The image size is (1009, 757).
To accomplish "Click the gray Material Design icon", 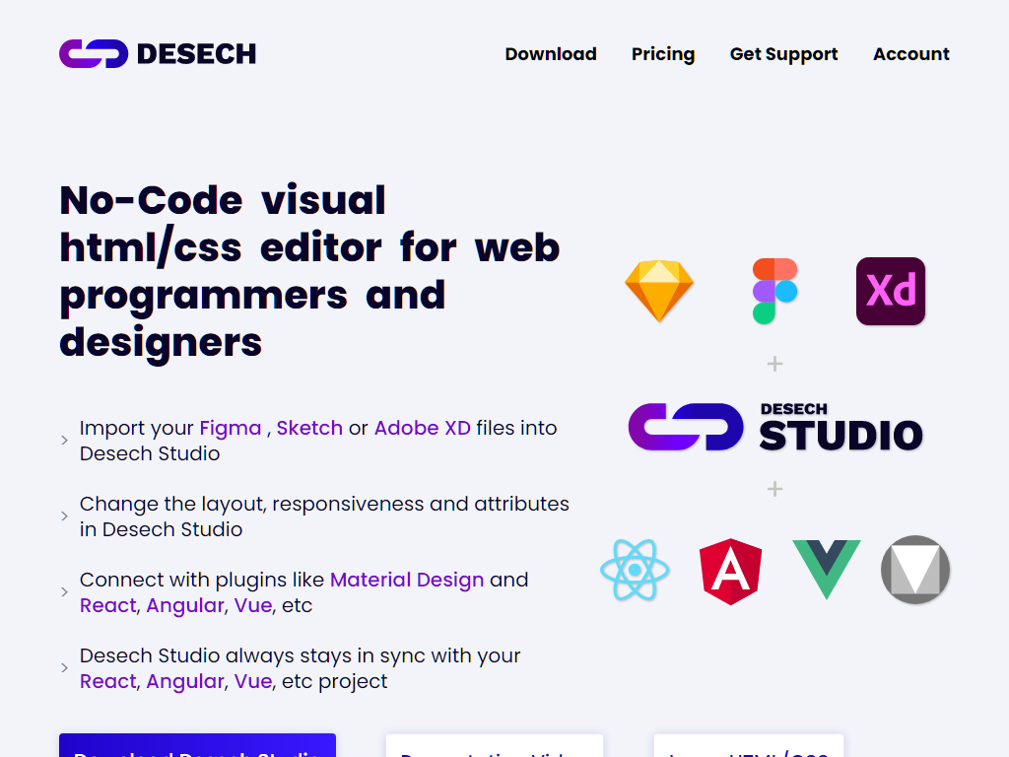I will 915,570.
